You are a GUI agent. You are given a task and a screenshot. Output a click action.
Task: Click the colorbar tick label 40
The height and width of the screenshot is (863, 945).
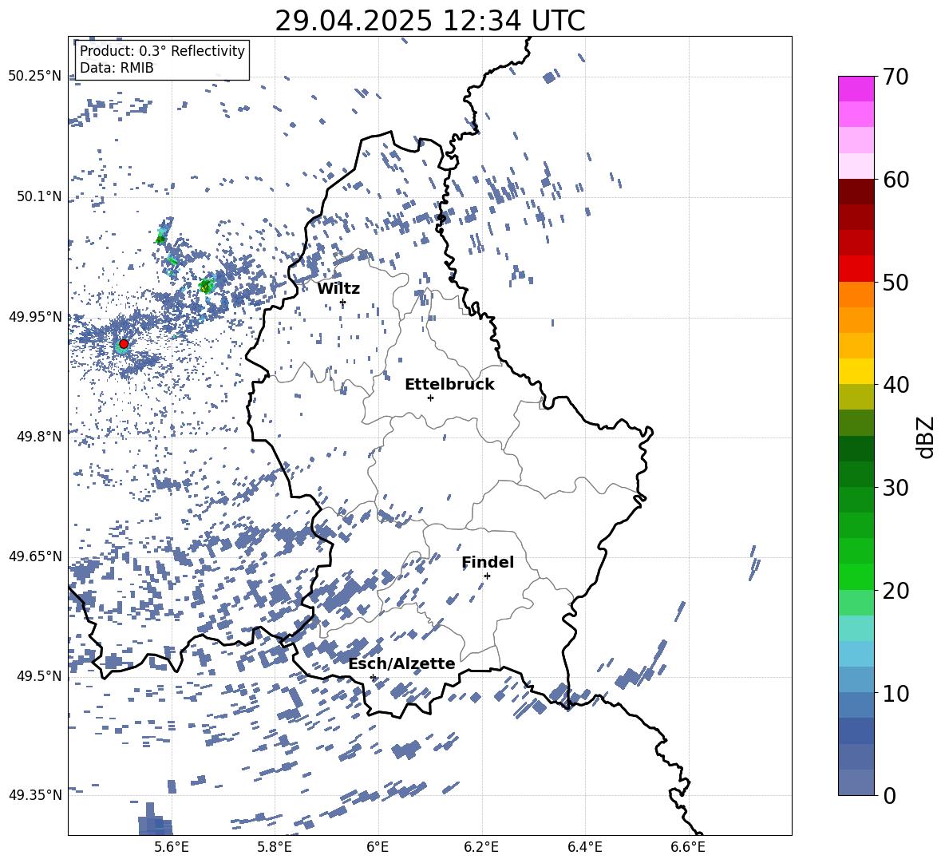click(896, 385)
